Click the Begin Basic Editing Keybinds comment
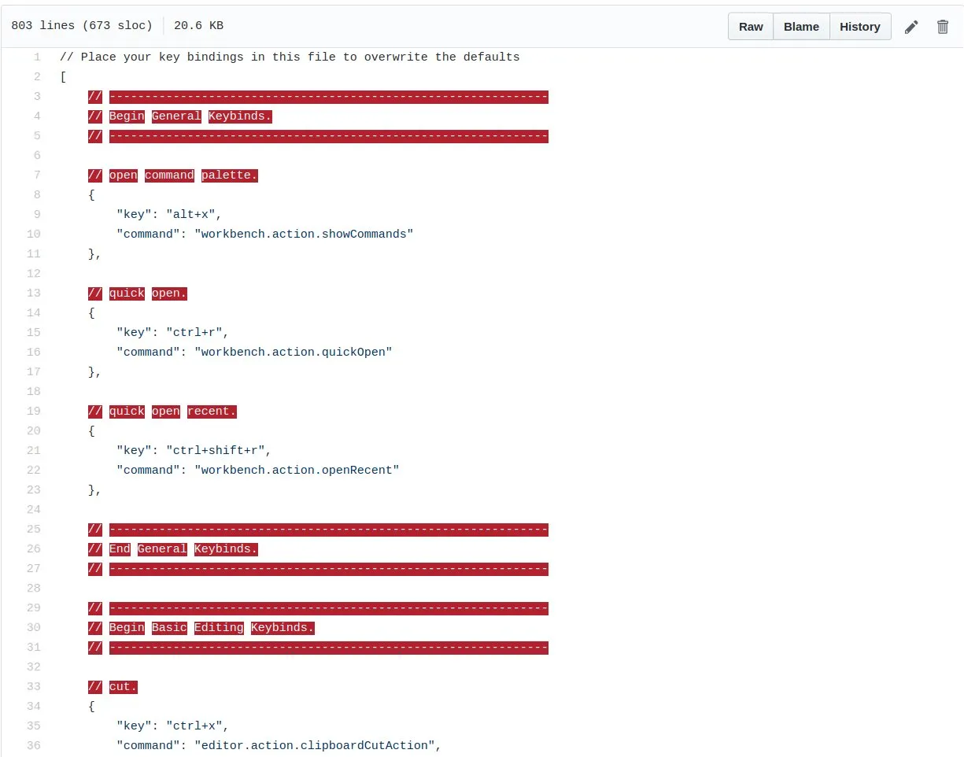 (x=201, y=628)
